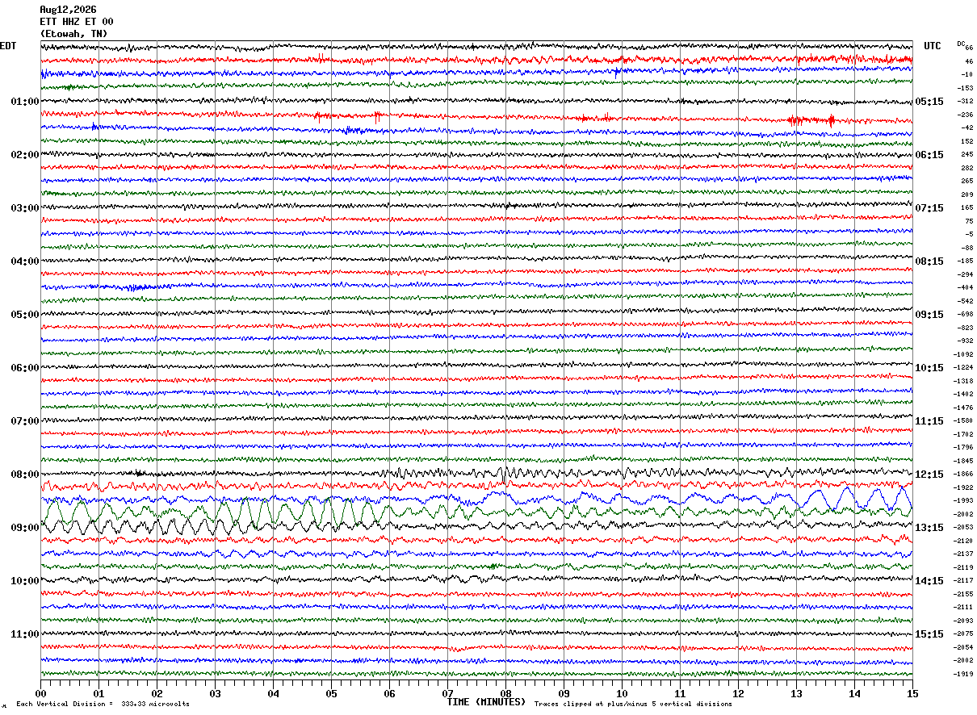Click the traces clipped footnote text
Image resolution: width=977 pixels, height=715 pixels.
[633, 705]
